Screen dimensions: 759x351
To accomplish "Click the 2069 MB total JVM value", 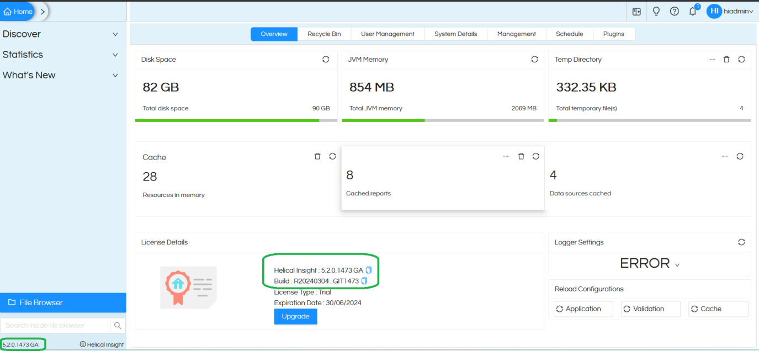I will click(x=524, y=109).
